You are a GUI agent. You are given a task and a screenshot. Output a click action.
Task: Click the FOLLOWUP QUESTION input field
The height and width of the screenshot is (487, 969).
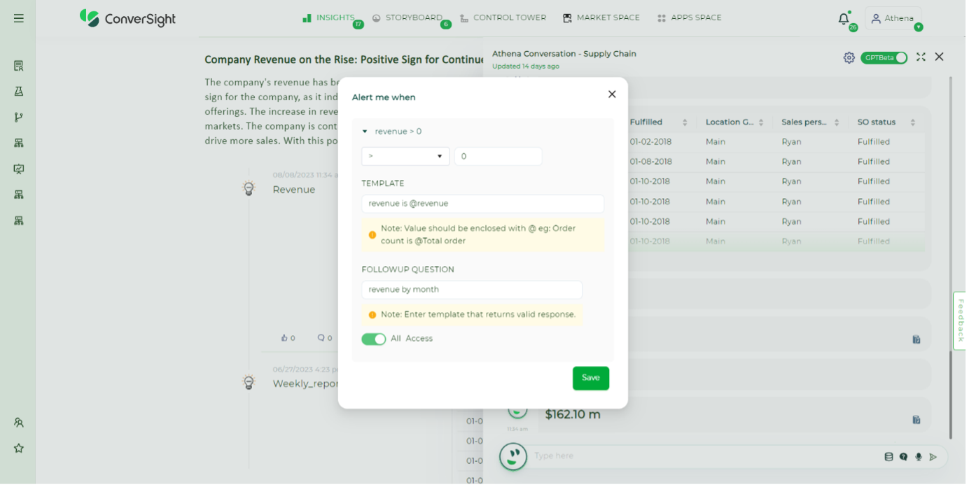click(471, 289)
